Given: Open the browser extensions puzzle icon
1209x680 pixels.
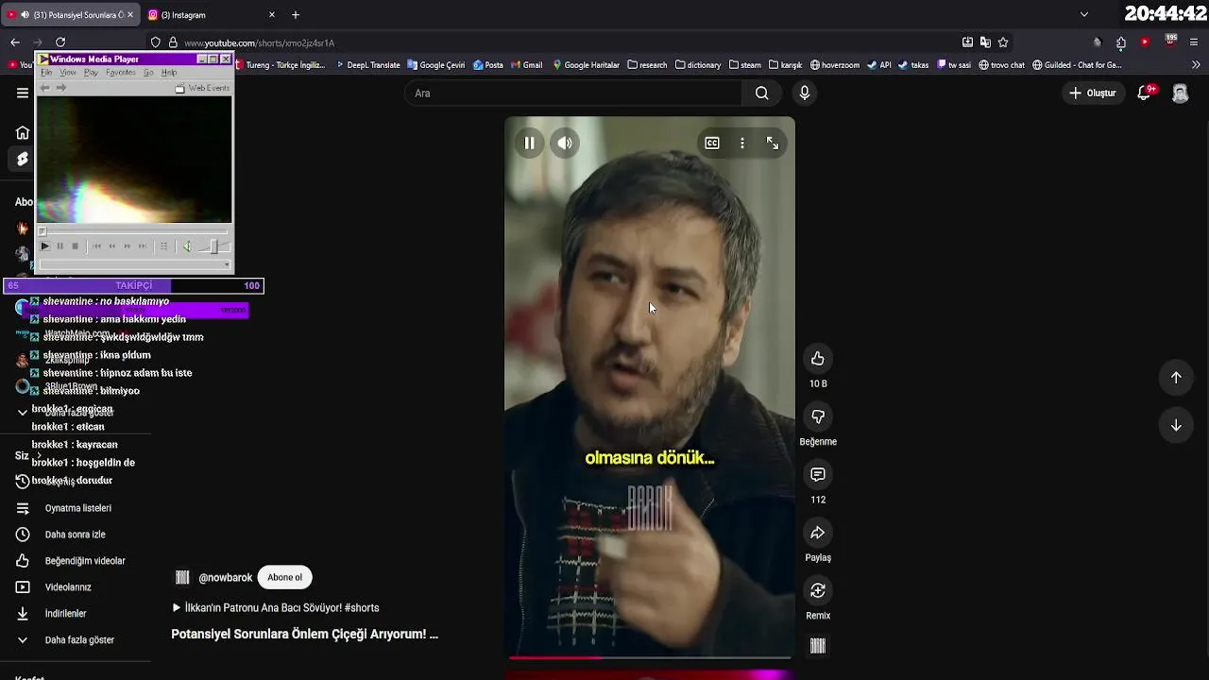Looking at the screenshot, I should tap(1121, 42).
